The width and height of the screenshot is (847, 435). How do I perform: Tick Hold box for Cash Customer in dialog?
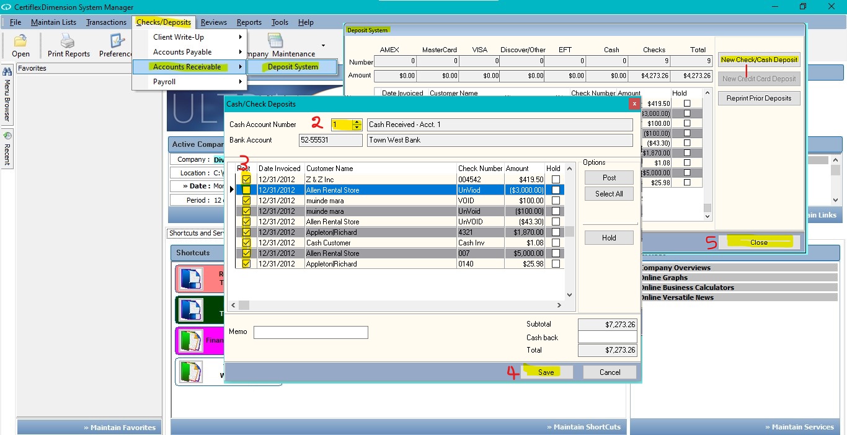click(556, 243)
